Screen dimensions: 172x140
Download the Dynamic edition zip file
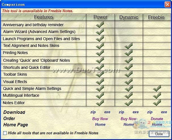tap(121, 112)
